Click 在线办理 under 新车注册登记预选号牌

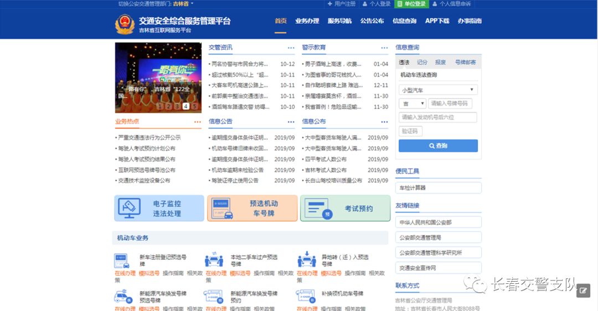point(125,273)
